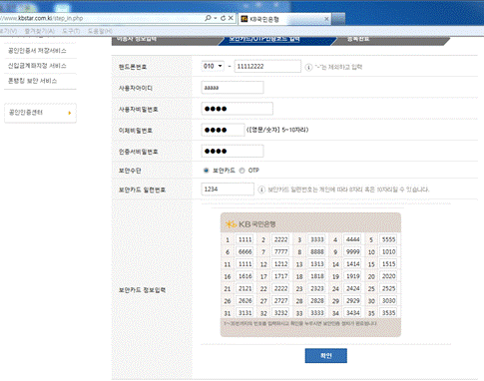Open a new tab next to KB국민은행 tab

click(338, 19)
